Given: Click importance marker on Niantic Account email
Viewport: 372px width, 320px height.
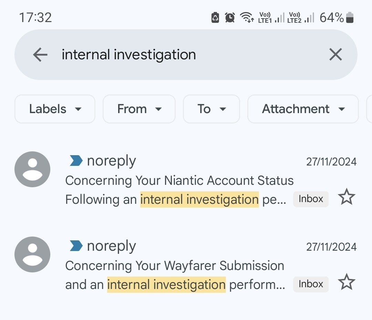Looking at the screenshot, I should tap(76, 161).
